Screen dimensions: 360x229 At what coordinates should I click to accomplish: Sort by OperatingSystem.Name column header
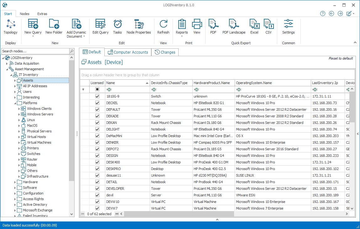point(273,83)
